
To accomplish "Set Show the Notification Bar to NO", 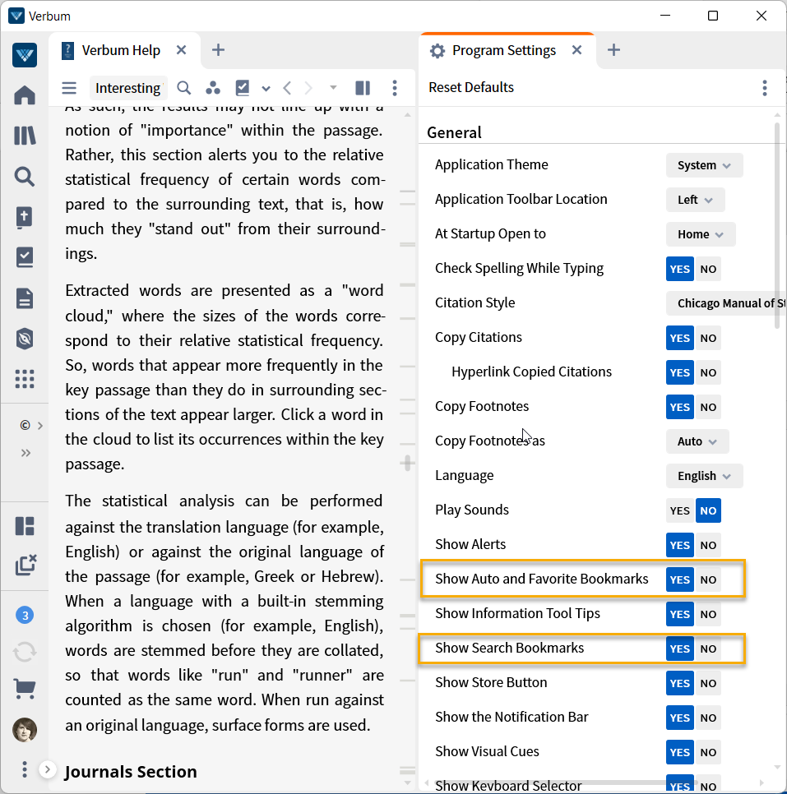I will (708, 718).
